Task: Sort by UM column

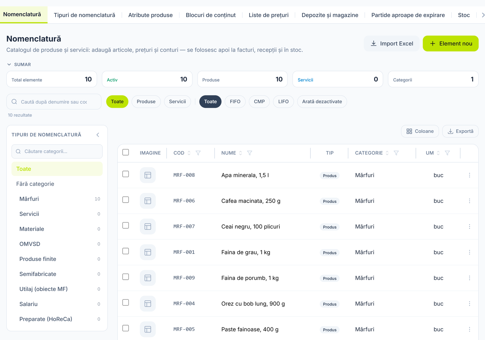Action: click(438, 153)
